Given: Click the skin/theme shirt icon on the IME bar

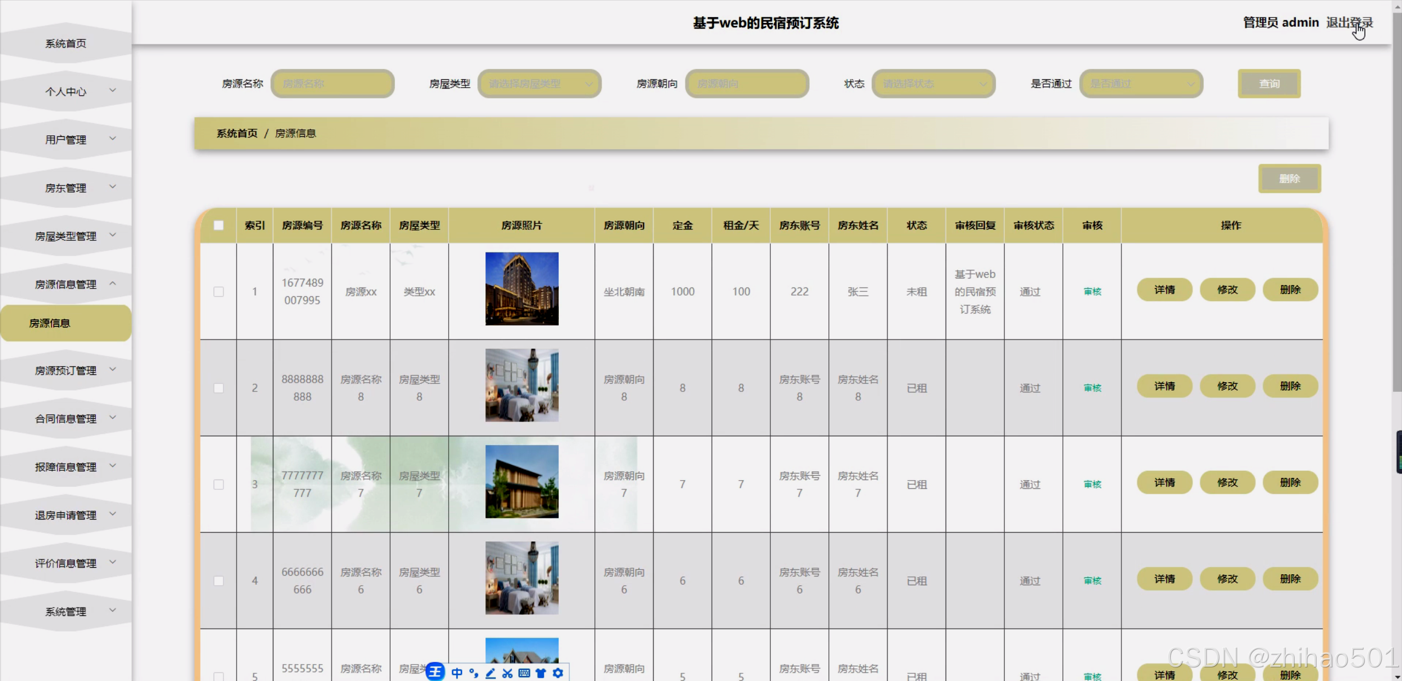Looking at the screenshot, I should (541, 673).
